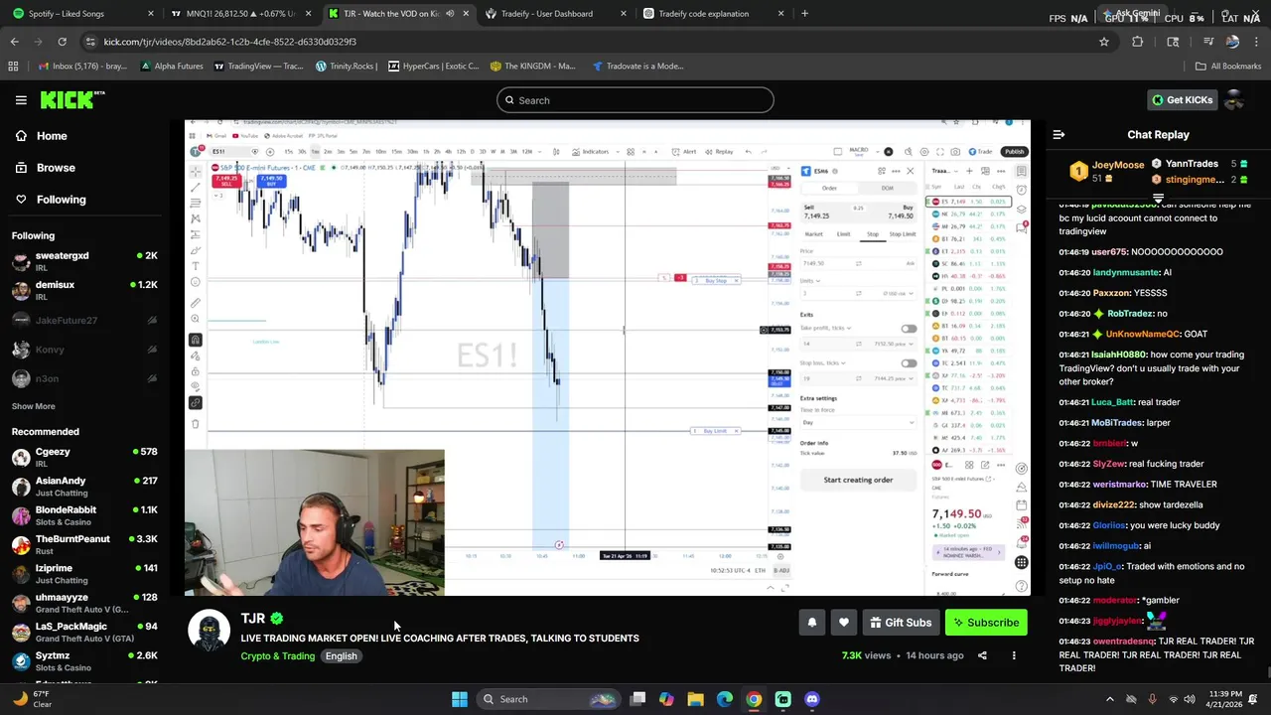The height and width of the screenshot is (715, 1271).
Task: Open the clock and date panel
Action: tap(1224, 699)
